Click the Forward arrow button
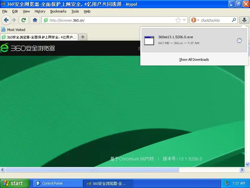This screenshot has height=188, width=250. (14, 20)
